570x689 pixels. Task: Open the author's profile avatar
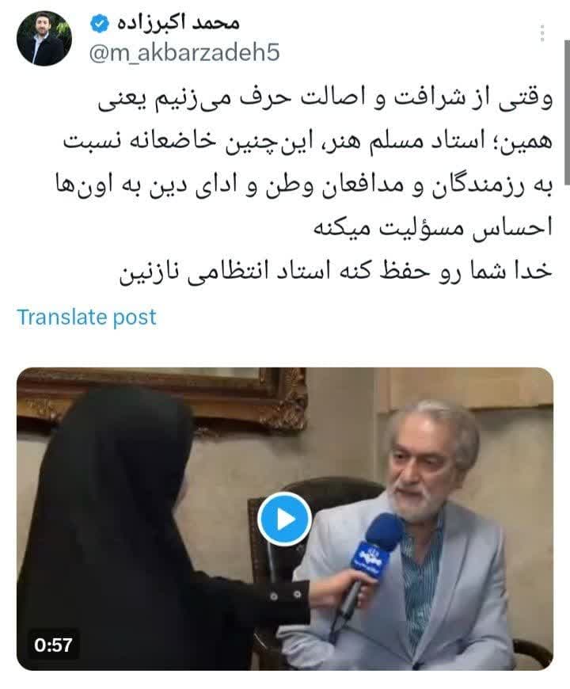(x=44, y=39)
